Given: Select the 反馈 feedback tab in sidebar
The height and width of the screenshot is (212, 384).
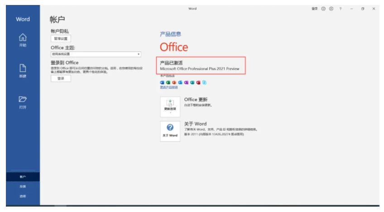Looking at the screenshot, I should (x=23, y=187).
